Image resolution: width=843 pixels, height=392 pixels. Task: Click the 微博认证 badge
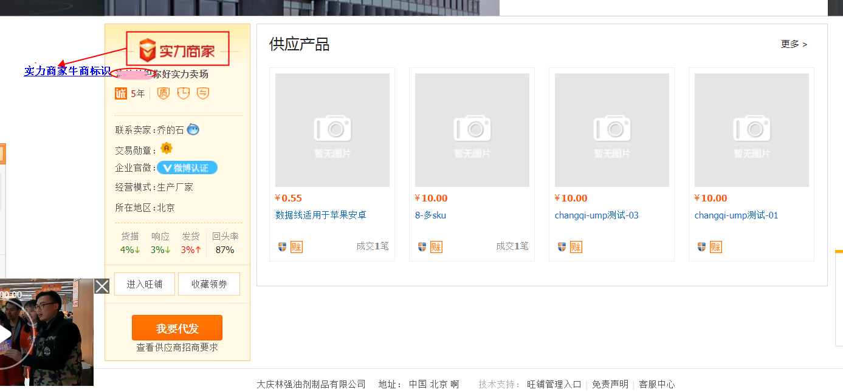pos(187,168)
